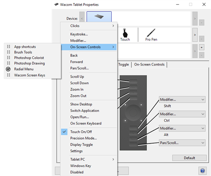Image resolution: width=211 pixels, height=176 pixels.
Task: Click the tool list right arrow
Action: point(195,35)
